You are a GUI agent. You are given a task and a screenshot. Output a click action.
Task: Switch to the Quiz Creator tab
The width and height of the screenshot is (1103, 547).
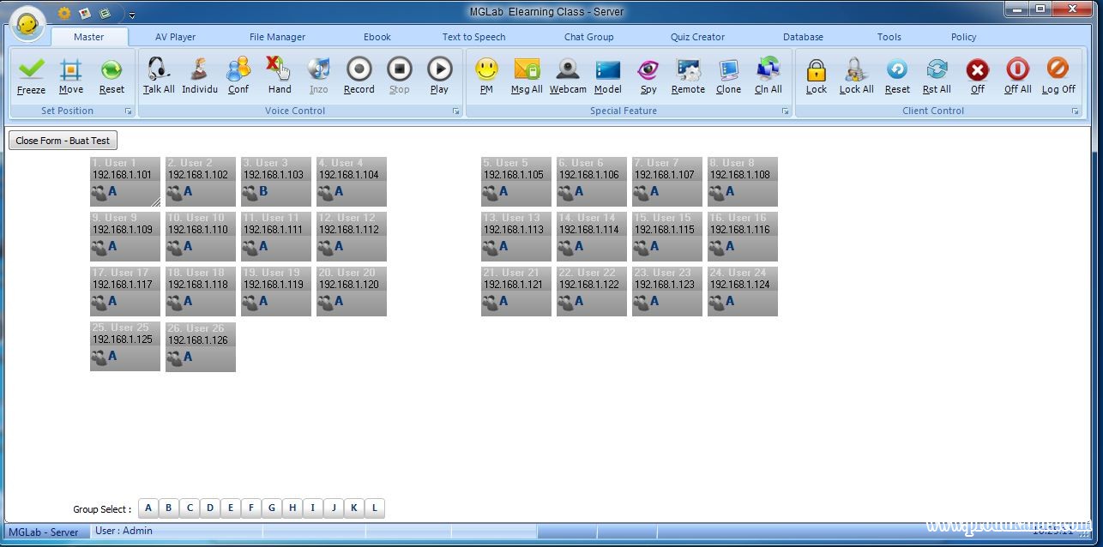click(697, 37)
